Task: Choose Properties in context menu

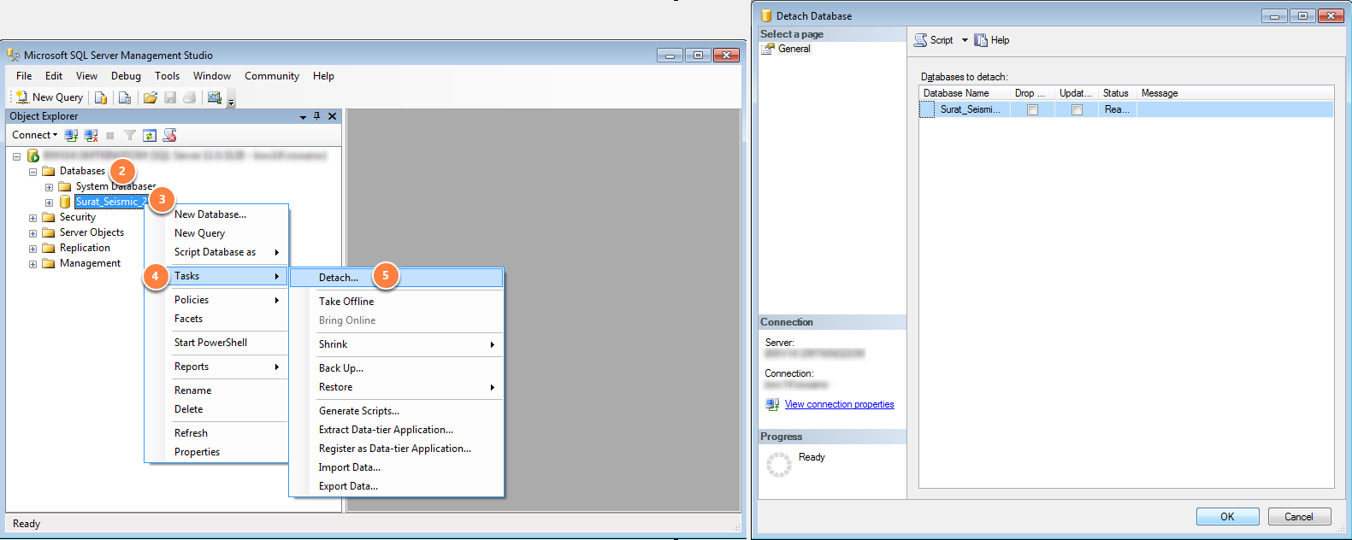Action: (217, 452)
